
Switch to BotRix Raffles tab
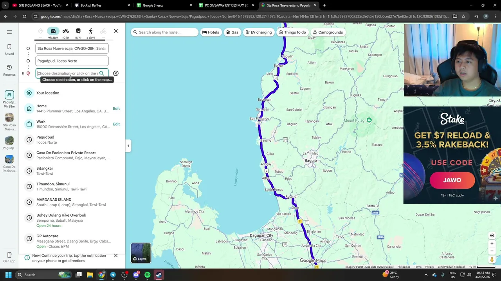pyautogui.click(x=103, y=5)
